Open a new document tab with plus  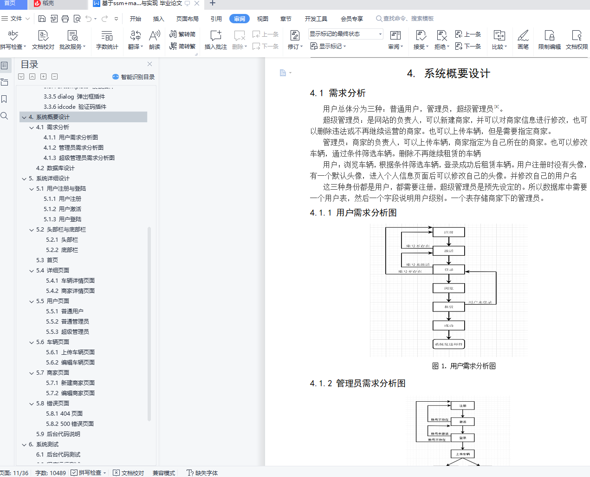pos(213,3)
